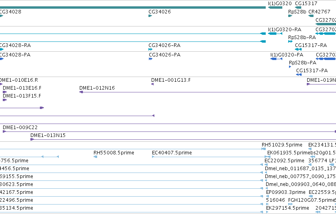Select BAC clone DME1-012N16 label
Screen dimensions: 336x214
pyautogui.click(x=97, y=88)
